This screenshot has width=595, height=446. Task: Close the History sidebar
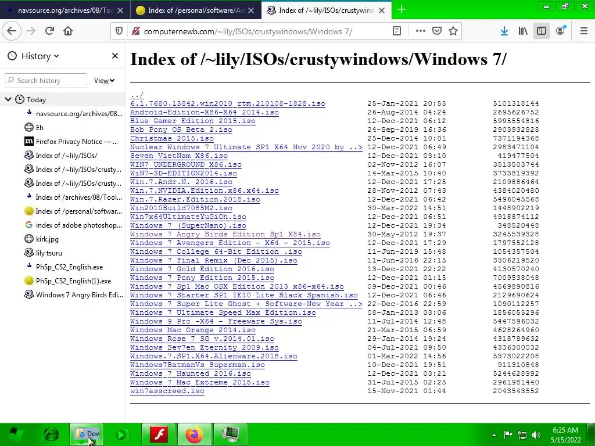click(115, 56)
